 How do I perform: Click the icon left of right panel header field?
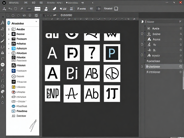(x=142, y=22)
